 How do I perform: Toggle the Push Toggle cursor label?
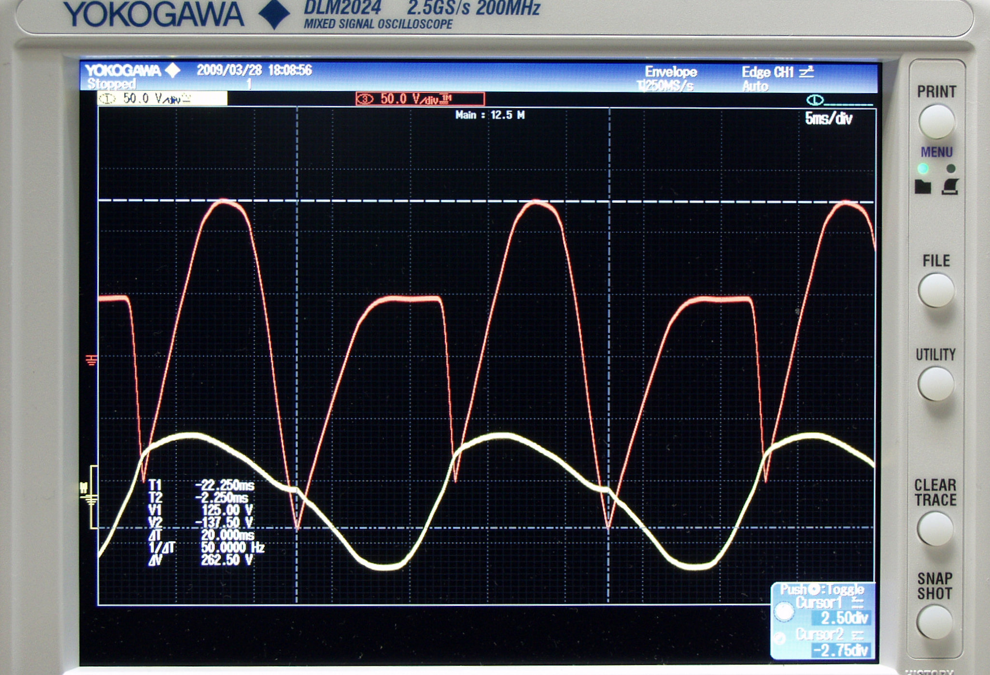coord(822,589)
